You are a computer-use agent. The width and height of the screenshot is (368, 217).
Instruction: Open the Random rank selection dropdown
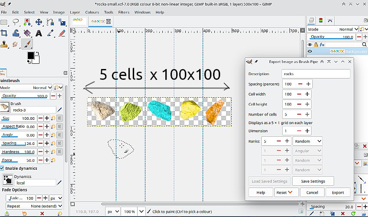(x=308, y=141)
